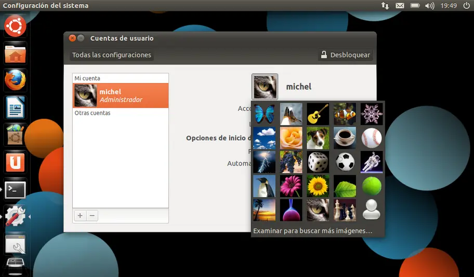Viewport: 474px width, 277px height.
Task: Open the messaging mail envelope indicator
Action: click(400, 5)
